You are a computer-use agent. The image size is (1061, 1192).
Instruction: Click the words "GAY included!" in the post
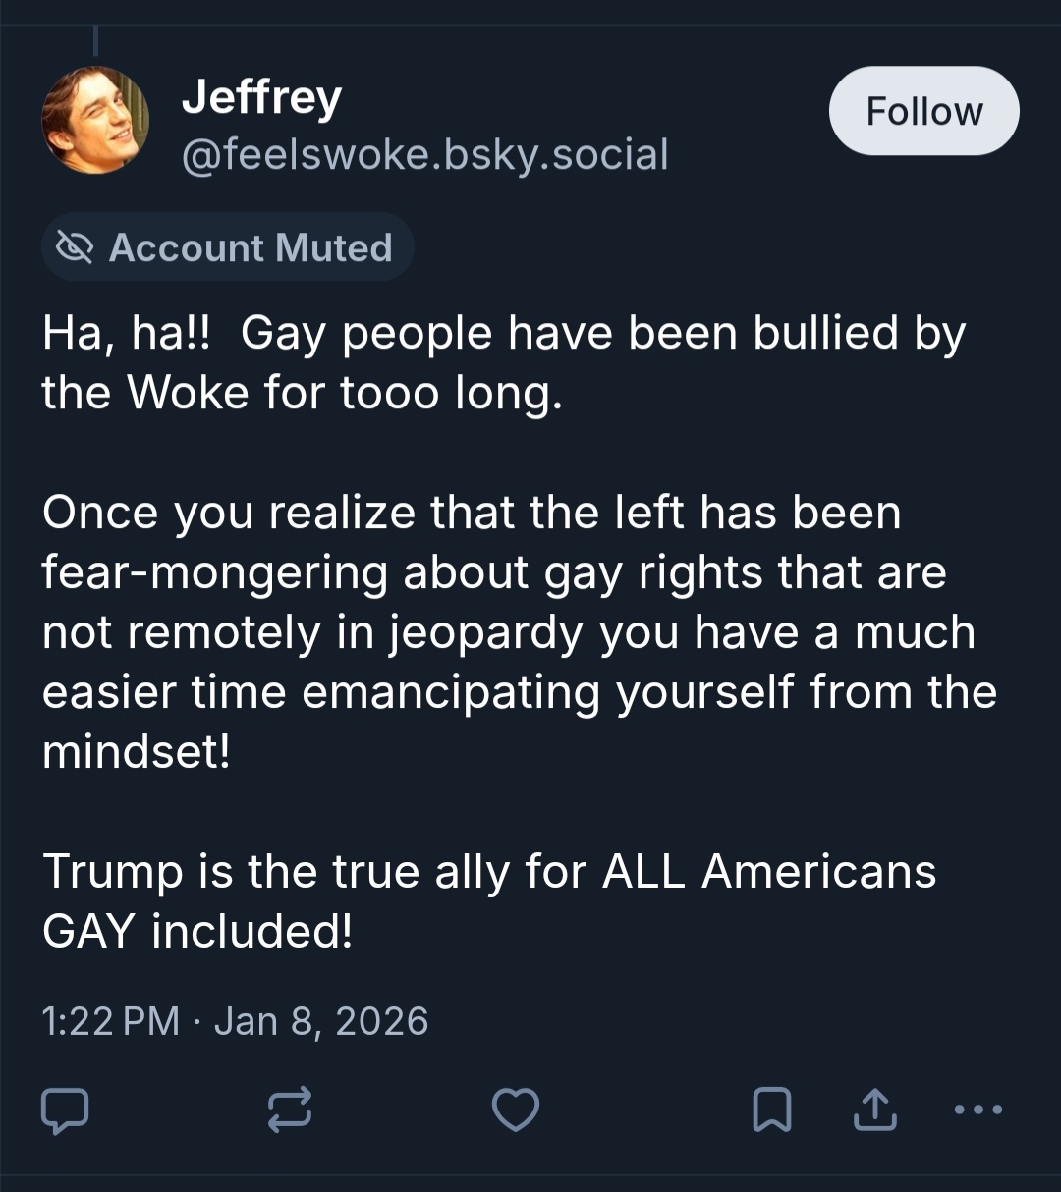(196, 931)
